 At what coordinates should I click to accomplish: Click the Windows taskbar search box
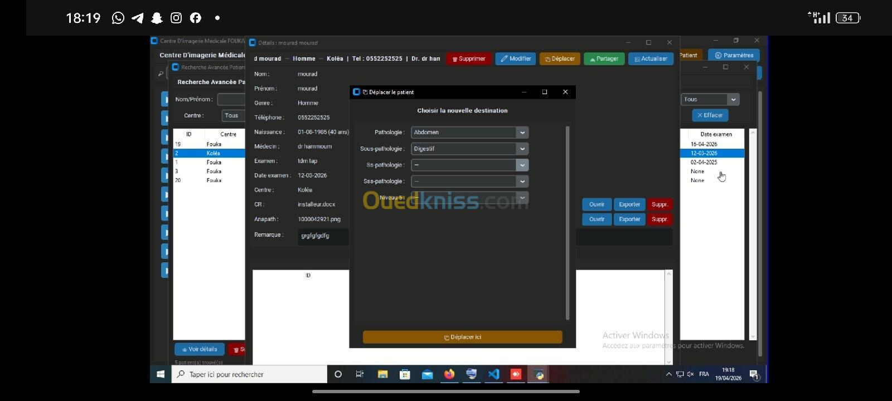point(249,374)
